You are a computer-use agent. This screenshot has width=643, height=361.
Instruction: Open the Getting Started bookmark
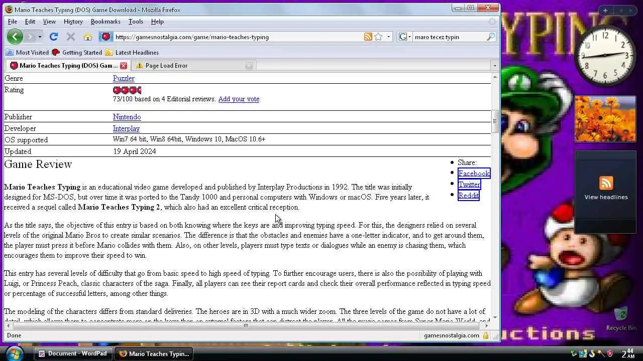click(x=77, y=52)
